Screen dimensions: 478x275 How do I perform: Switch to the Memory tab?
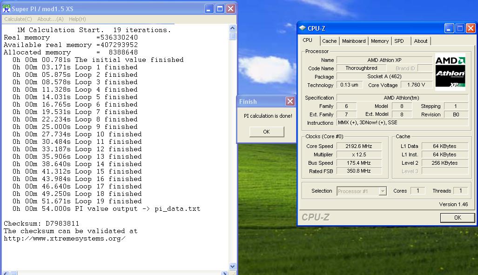click(x=379, y=41)
